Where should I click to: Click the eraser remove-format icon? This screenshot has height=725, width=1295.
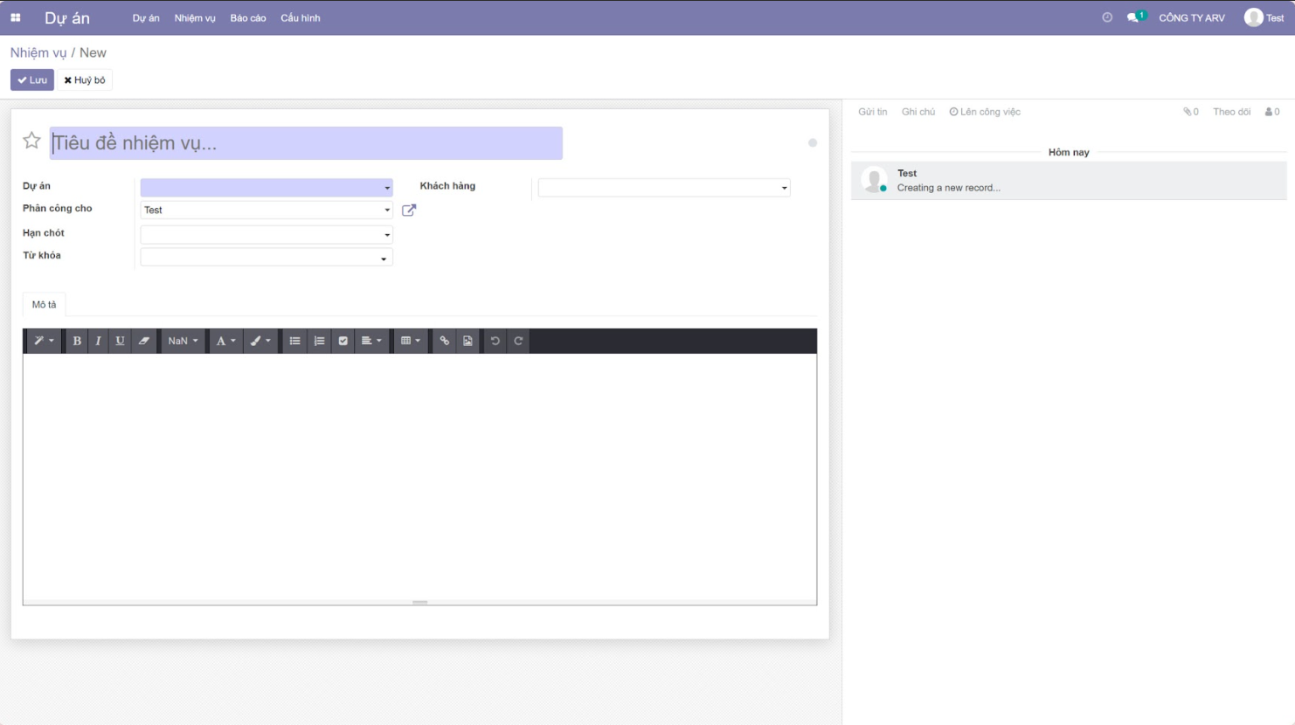point(144,341)
